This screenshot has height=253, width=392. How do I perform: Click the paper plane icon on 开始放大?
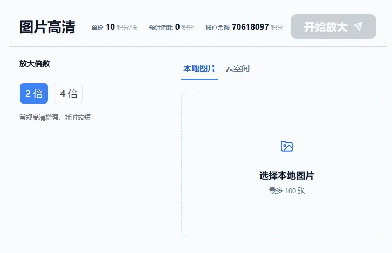359,26
